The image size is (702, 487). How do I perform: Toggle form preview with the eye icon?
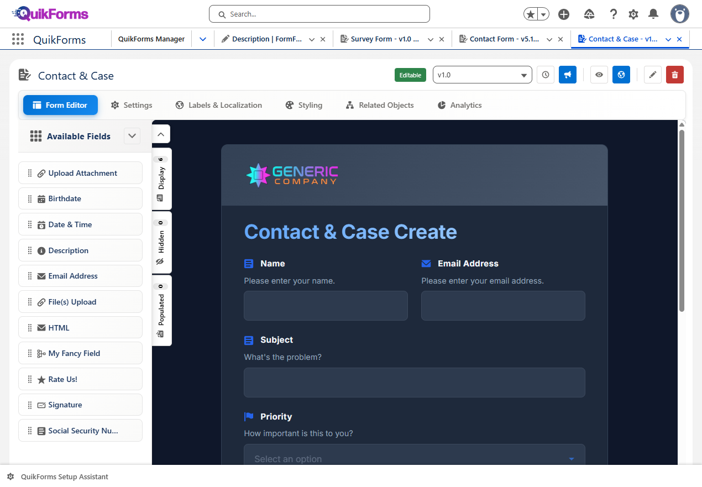coord(599,75)
